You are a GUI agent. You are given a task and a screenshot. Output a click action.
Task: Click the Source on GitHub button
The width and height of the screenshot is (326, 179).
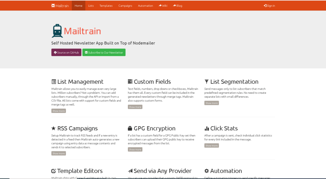(x=66, y=52)
